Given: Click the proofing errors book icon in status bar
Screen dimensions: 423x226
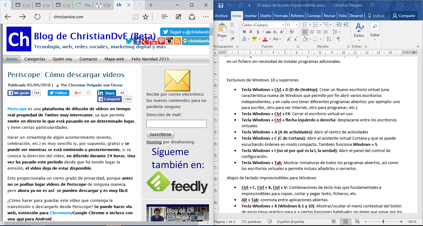Looking at the screenshot, I should [270, 222].
